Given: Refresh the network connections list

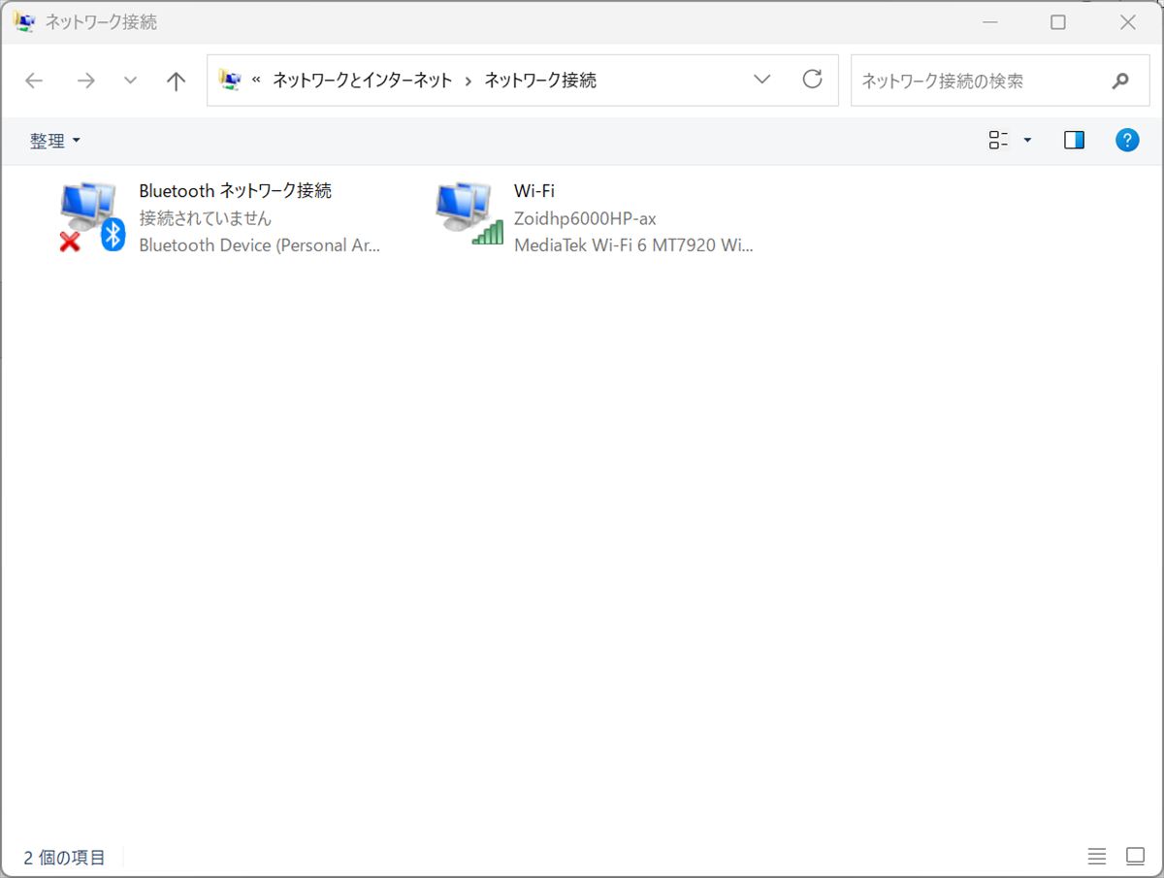Looking at the screenshot, I should pos(813,80).
